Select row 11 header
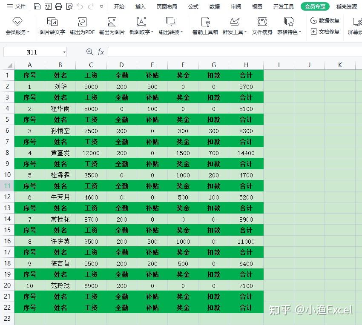The height and width of the screenshot is (325, 362). tap(7, 186)
